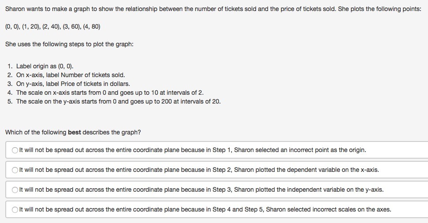The image size is (428, 223).
Task: Click step 4 about the x-axis scale
Action: coord(110,93)
